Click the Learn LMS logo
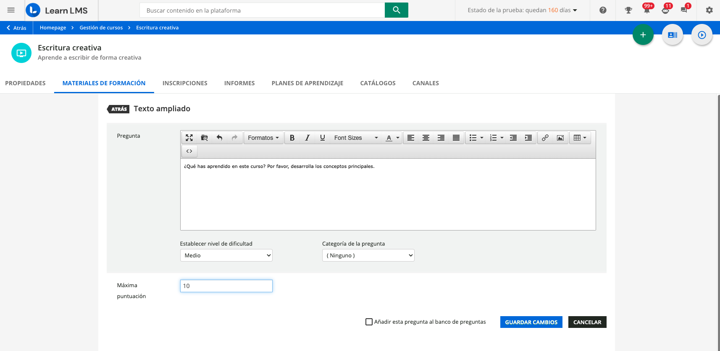This screenshot has width=720, height=351. [57, 10]
